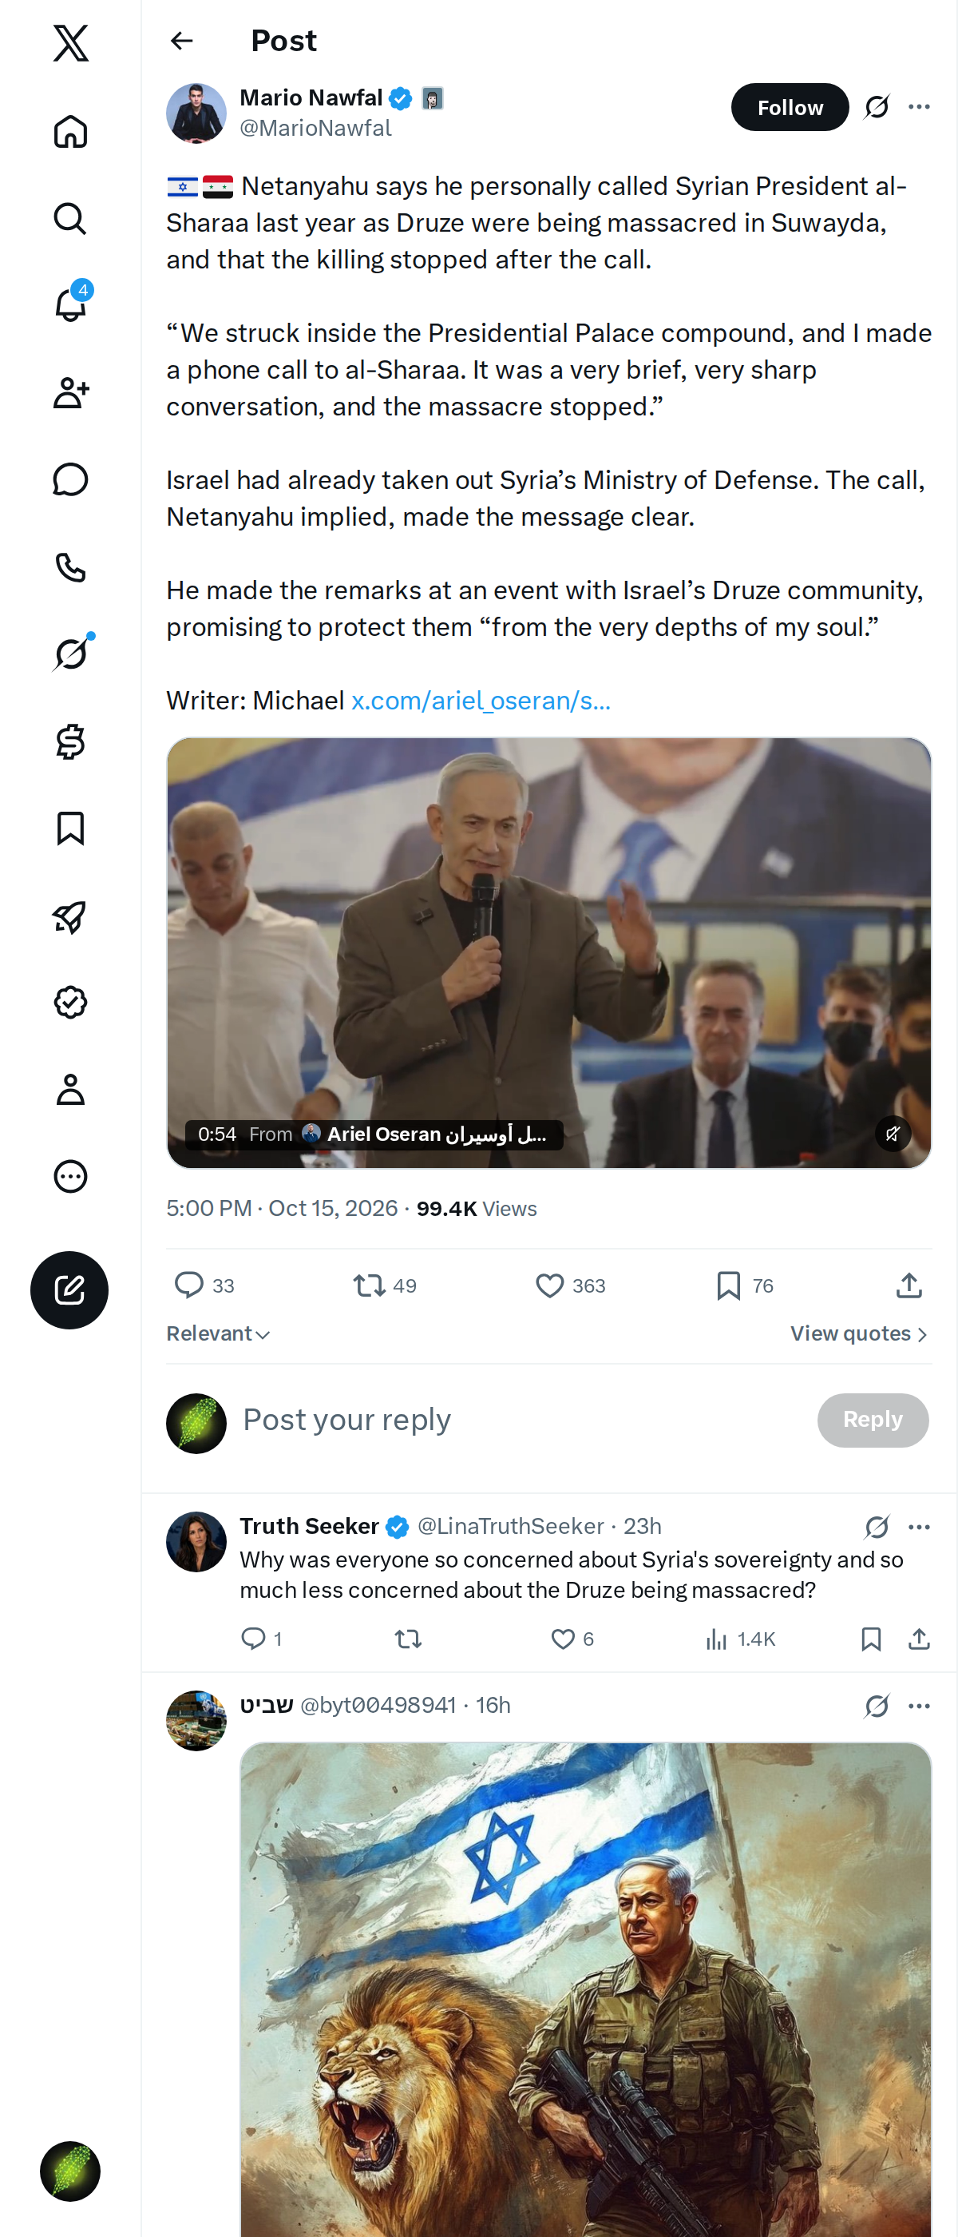Viewport: 958px width, 2237px height.
Task: Open the Grok icon in sidebar
Action: (70, 654)
